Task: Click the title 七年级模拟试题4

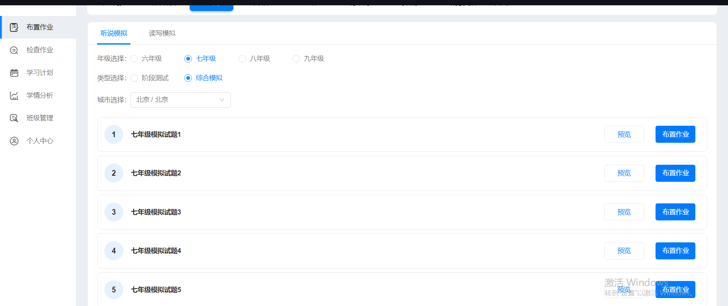Action: [156, 251]
